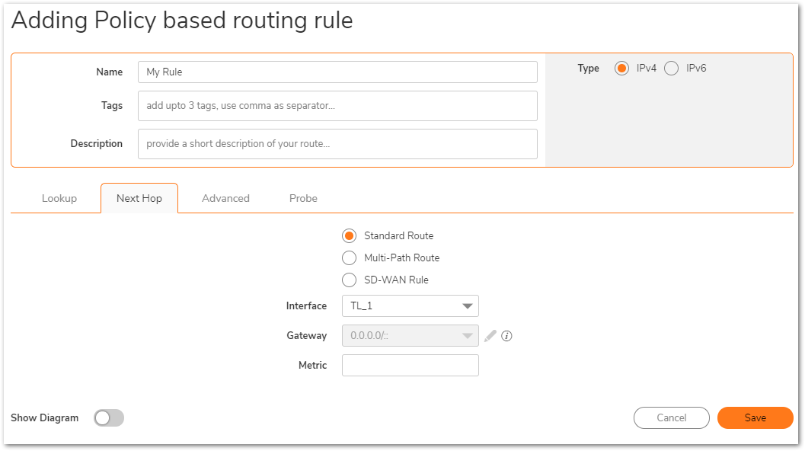Click the gateway edit pencil icon
Image resolution: width=805 pixels, height=451 pixels.
[490, 335]
